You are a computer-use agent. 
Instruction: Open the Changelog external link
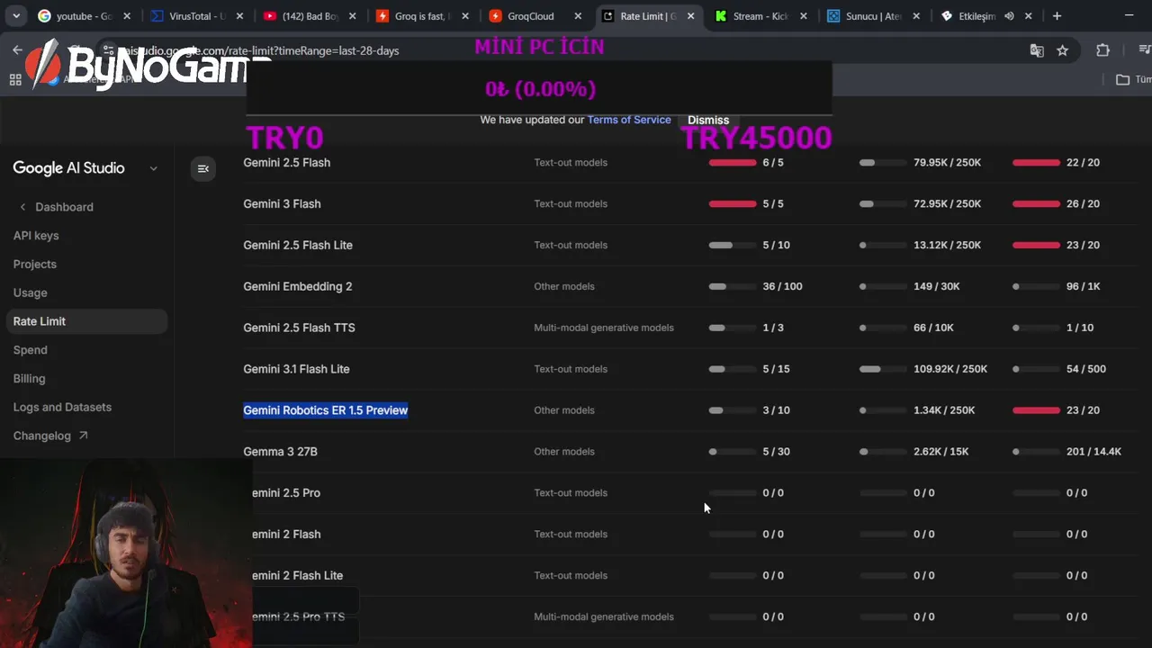pyautogui.click(x=50, y=436)
